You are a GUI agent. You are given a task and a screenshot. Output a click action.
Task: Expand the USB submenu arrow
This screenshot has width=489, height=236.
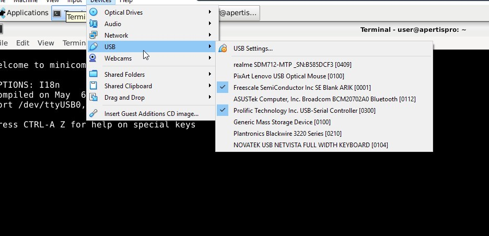pos(210,46)
